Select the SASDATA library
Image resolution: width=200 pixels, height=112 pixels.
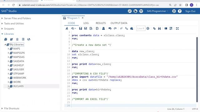(19, 61)
